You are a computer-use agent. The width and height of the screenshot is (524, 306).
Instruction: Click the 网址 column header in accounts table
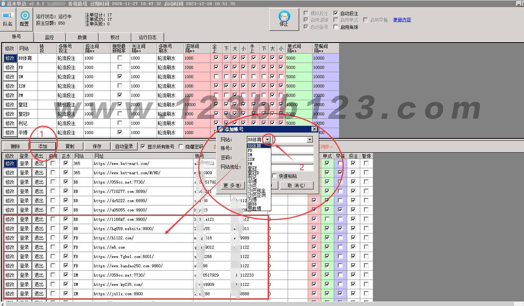[143, 156]
